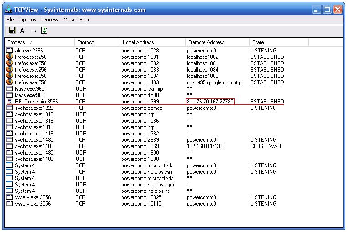Click the TCPView title bar app icon
348x232 pixels.
[9, 10]
